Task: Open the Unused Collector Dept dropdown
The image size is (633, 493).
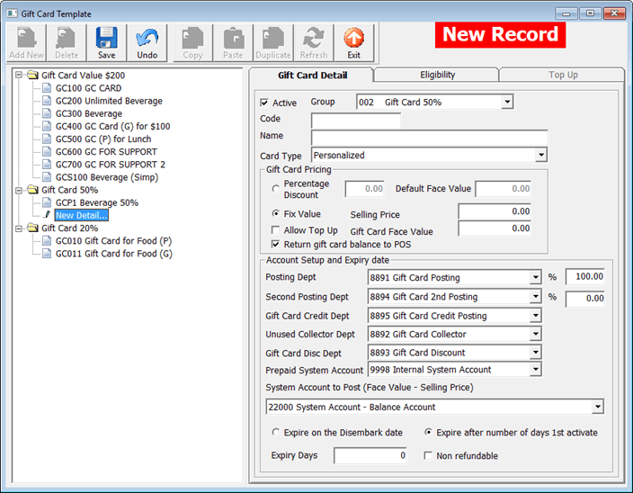Action: 535,334
